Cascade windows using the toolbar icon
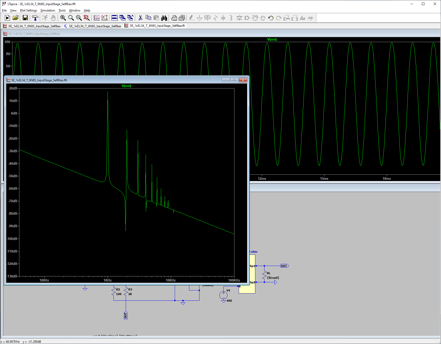 (x=122, y=18)
